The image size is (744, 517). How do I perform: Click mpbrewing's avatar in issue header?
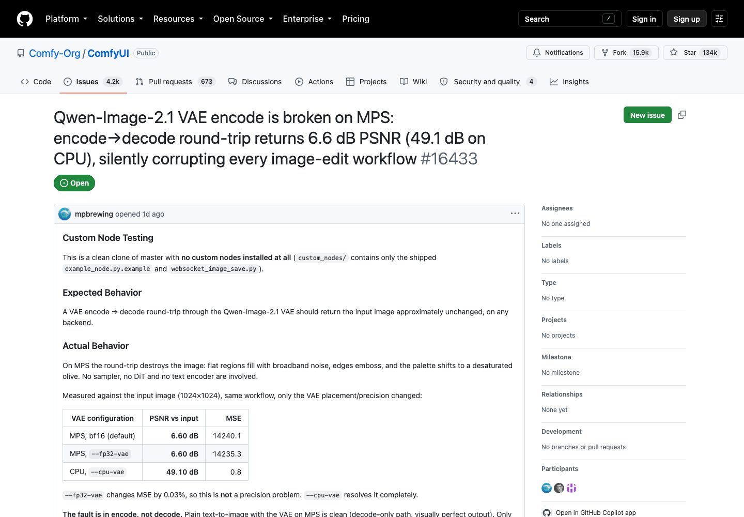point(65,214)
